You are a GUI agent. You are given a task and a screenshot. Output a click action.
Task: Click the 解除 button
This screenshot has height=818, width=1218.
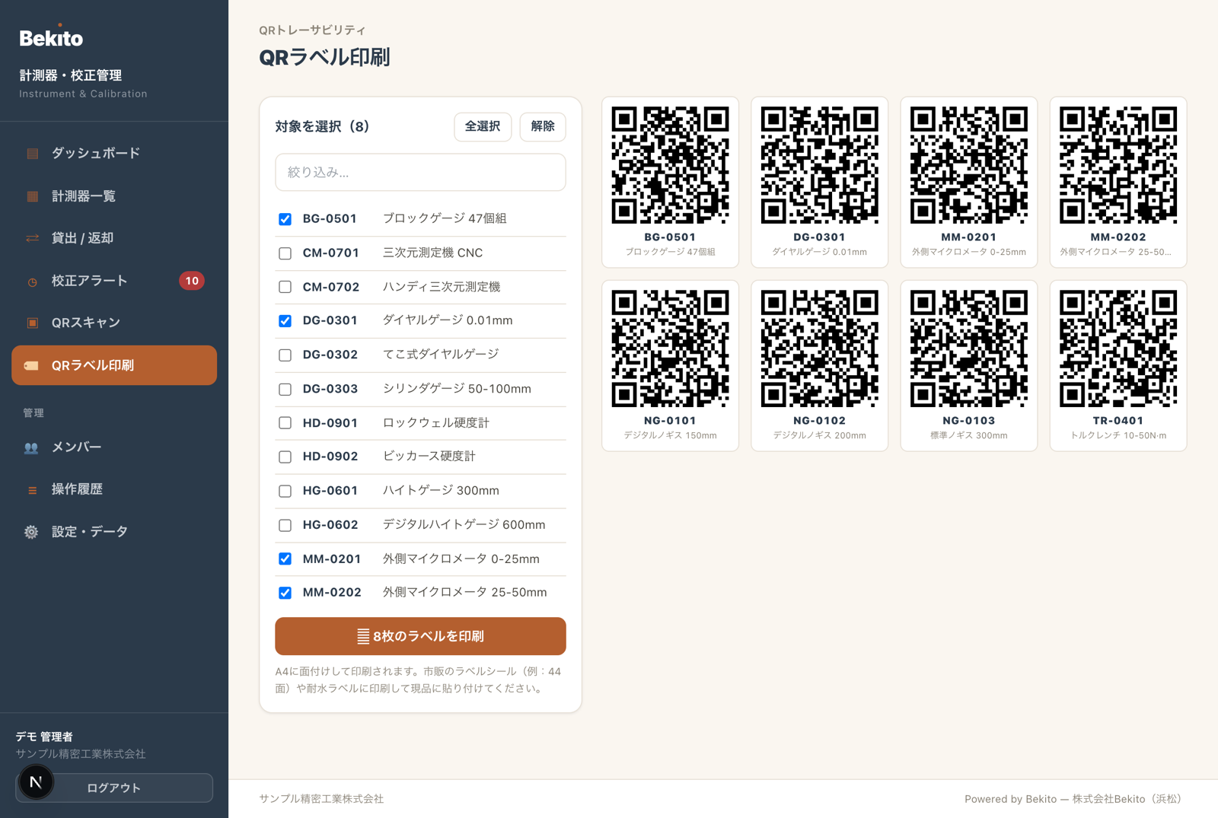click(x=543, y=126)
